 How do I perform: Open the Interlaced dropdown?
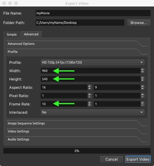coord(93,112)
